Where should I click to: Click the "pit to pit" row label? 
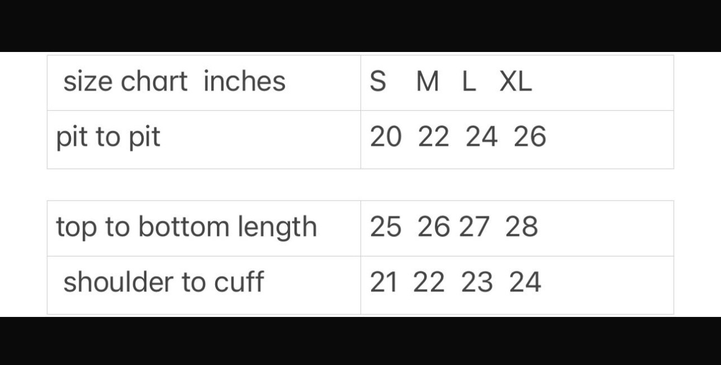click(x=108, y=138)
